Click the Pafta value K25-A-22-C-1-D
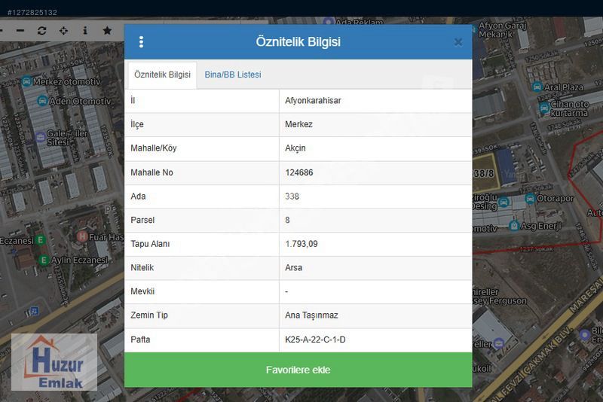The width and height of the screenshot is (603, 402). (315, 340)
